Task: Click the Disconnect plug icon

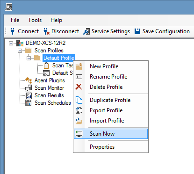Action: point(46,31)
